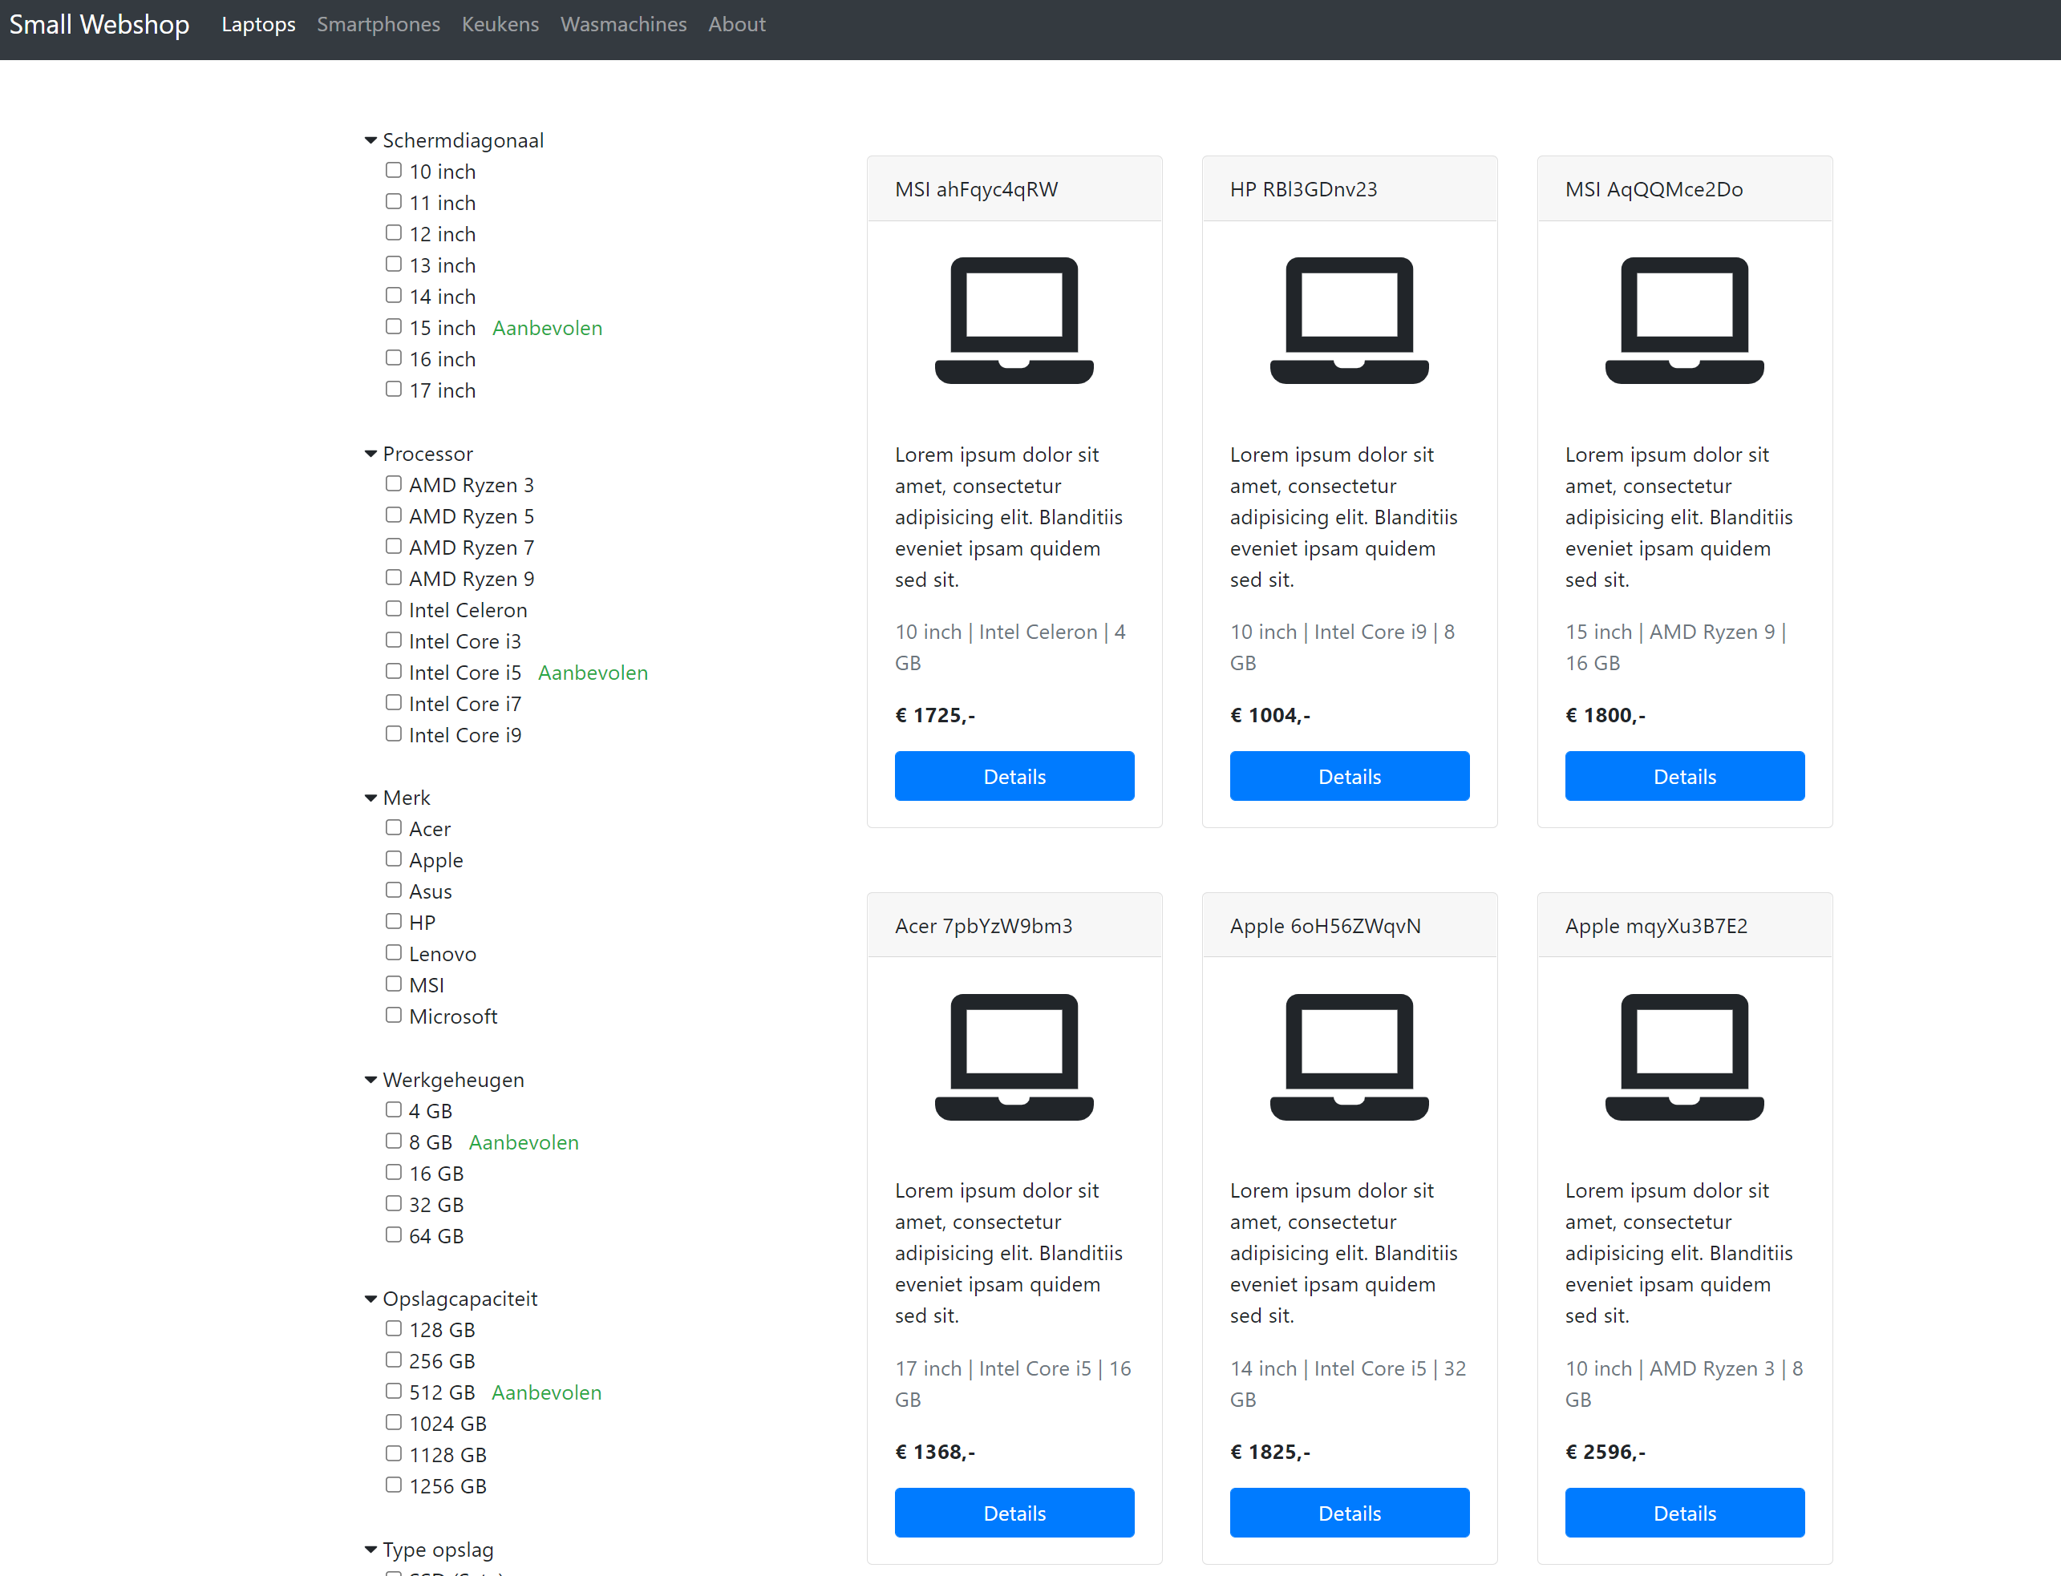Viewport: 2061px width, 1576px height.
Task: Open the Smartphones navigation item
Action: [x=379, y=24]
